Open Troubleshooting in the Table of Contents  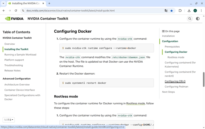[13, 65]
